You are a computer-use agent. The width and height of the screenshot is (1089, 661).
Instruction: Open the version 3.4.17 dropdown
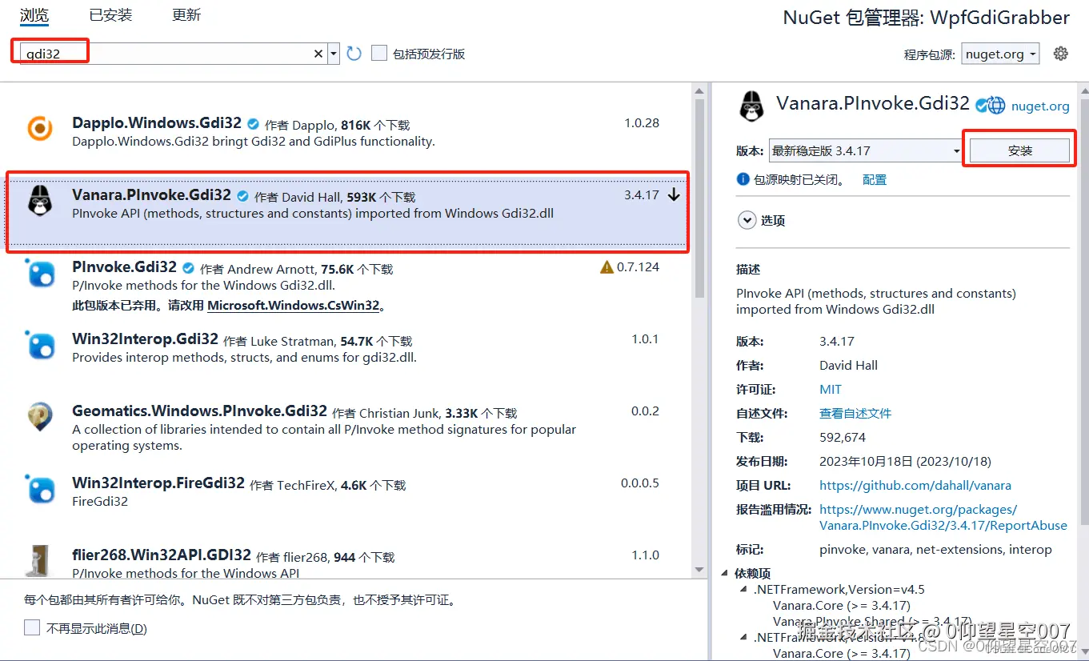click(x=956, y=150)
